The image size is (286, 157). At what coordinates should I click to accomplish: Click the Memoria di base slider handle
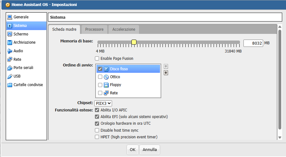pos(134,42)
